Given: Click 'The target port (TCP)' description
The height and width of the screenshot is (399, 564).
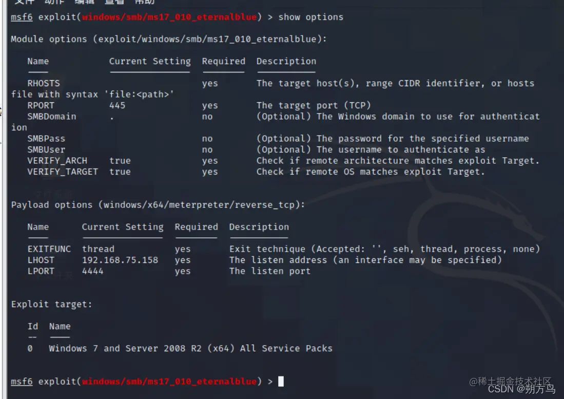Looking at the screenshot, I should point(314,105).
